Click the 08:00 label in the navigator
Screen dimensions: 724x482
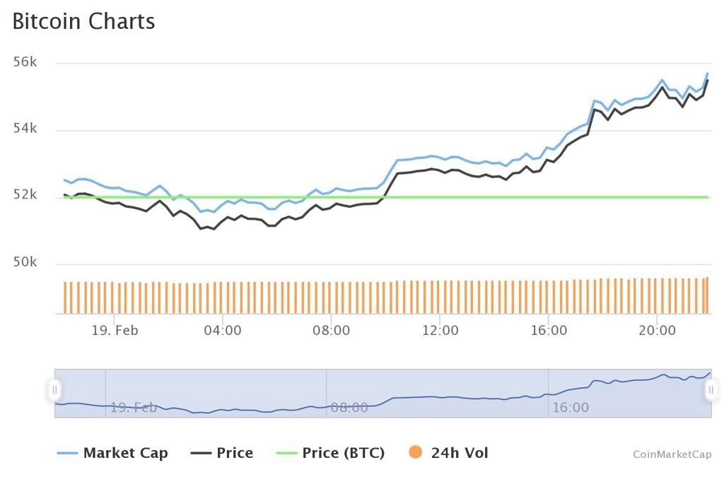pos(349,408)
